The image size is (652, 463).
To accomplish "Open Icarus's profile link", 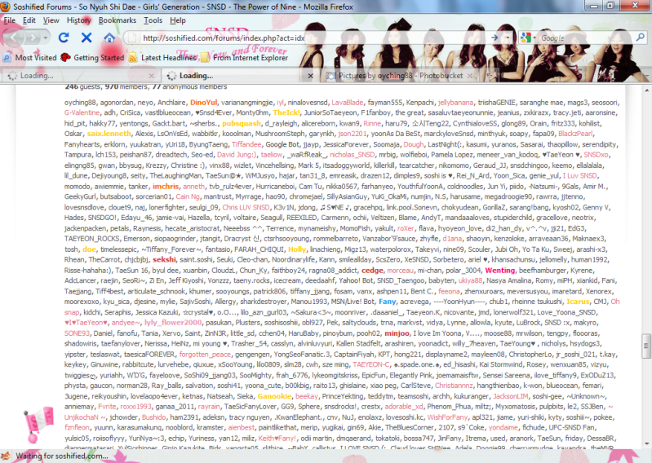I will tap(578, 302).
